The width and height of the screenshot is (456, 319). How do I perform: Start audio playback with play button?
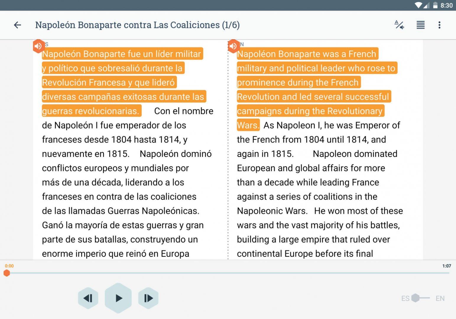[x=118, y=298]
